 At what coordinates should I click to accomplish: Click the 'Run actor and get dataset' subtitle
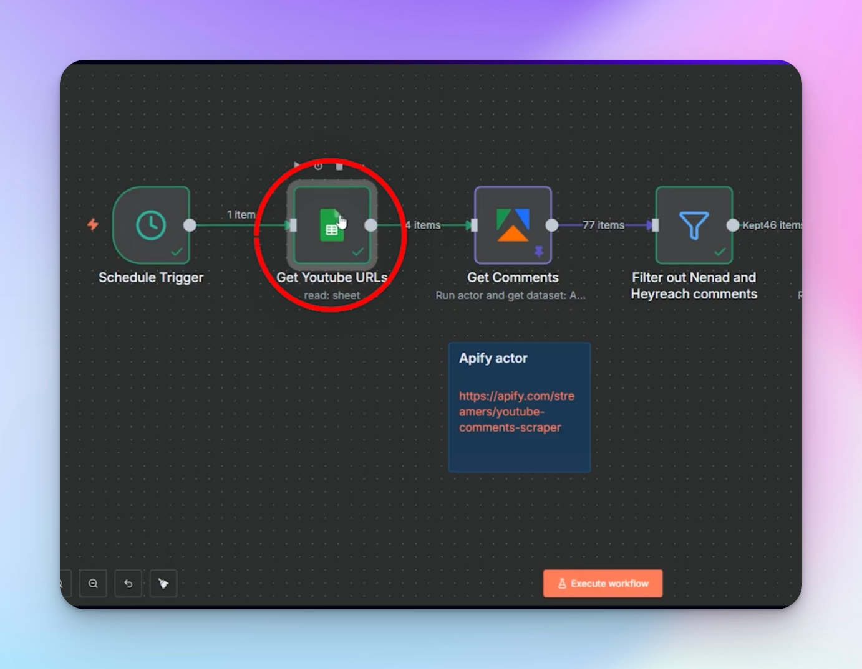coord(510,295)
